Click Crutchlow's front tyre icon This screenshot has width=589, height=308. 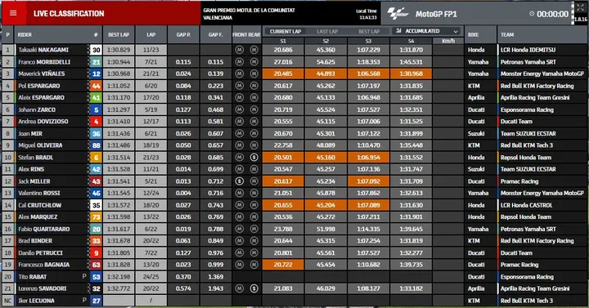click(x=239, y=205)
